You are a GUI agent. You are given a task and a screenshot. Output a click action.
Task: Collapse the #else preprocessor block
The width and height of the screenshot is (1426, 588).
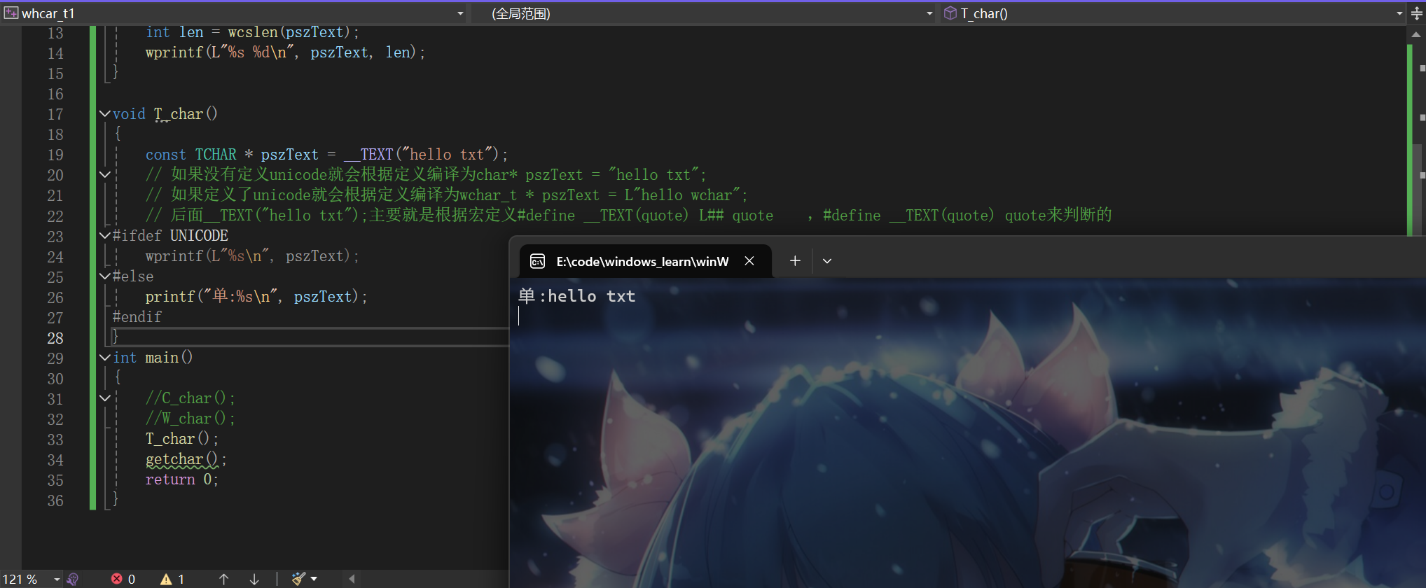[x=105, y=276]
